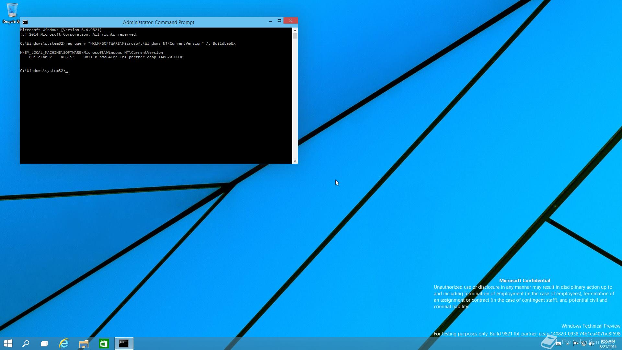Click the Command Prompt scrollbar thumb
This screenshot has height=350, width=622.
295,36
